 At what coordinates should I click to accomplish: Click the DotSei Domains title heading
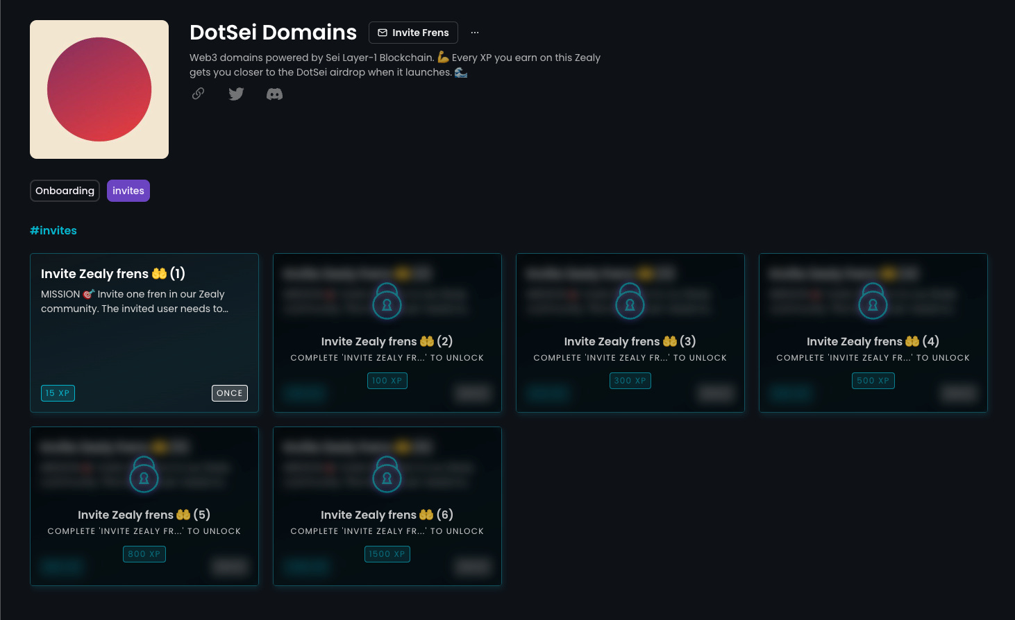coord(273,33)
